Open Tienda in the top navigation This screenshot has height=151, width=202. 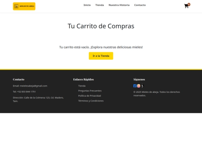click(x=100, y=5)
